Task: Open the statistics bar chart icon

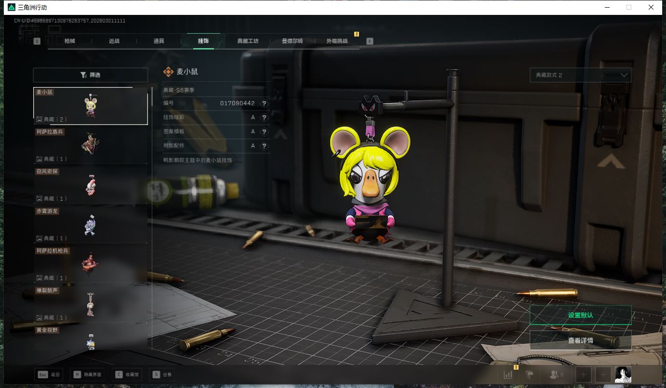Action: [508, 375]
